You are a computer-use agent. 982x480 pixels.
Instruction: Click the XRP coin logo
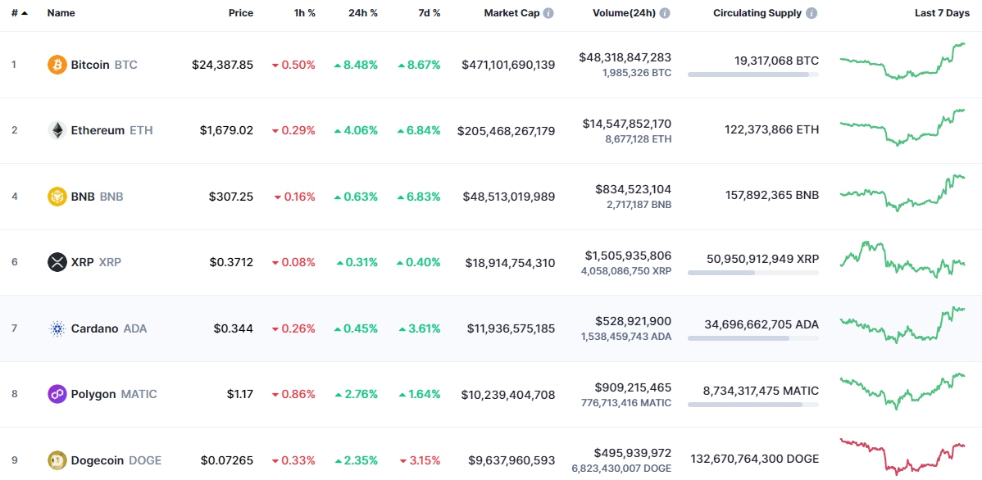[57, 262]
